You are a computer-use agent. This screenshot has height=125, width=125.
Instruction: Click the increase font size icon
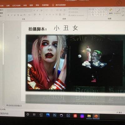click(34, 11)
